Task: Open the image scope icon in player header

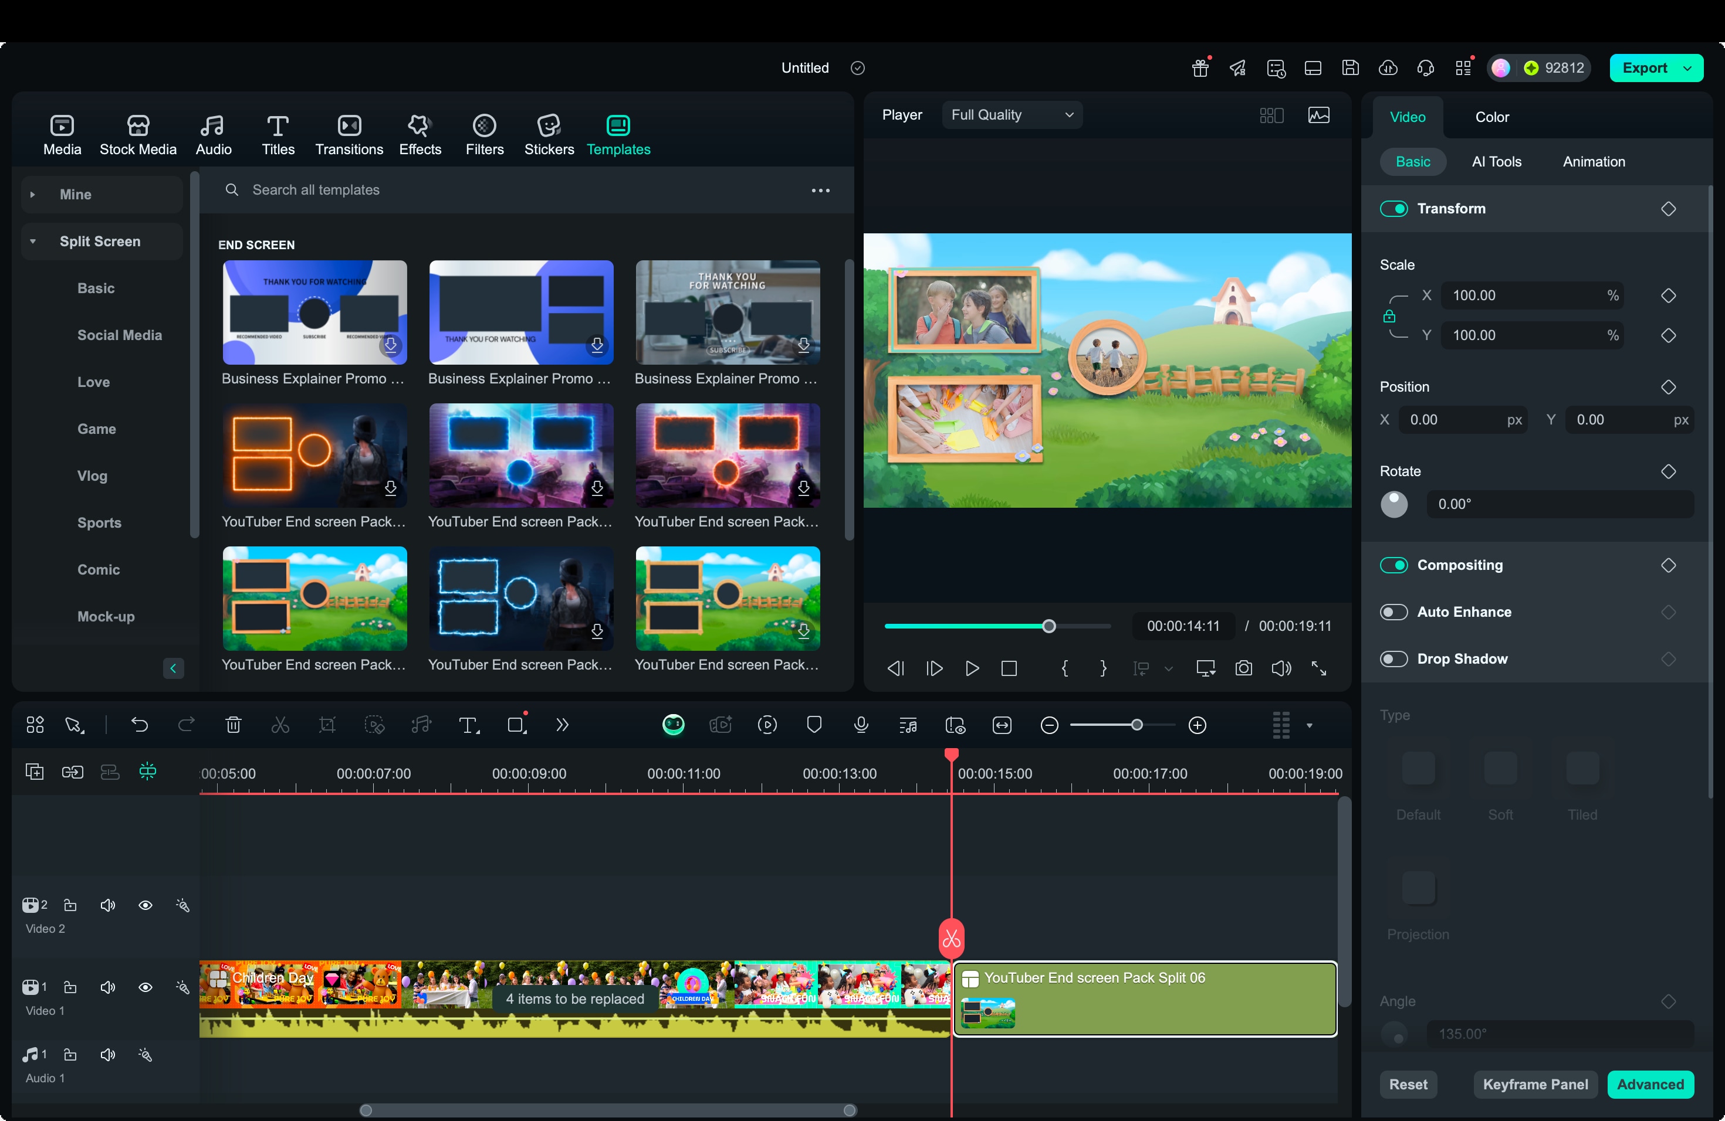Action: [x=1318, y=115]
